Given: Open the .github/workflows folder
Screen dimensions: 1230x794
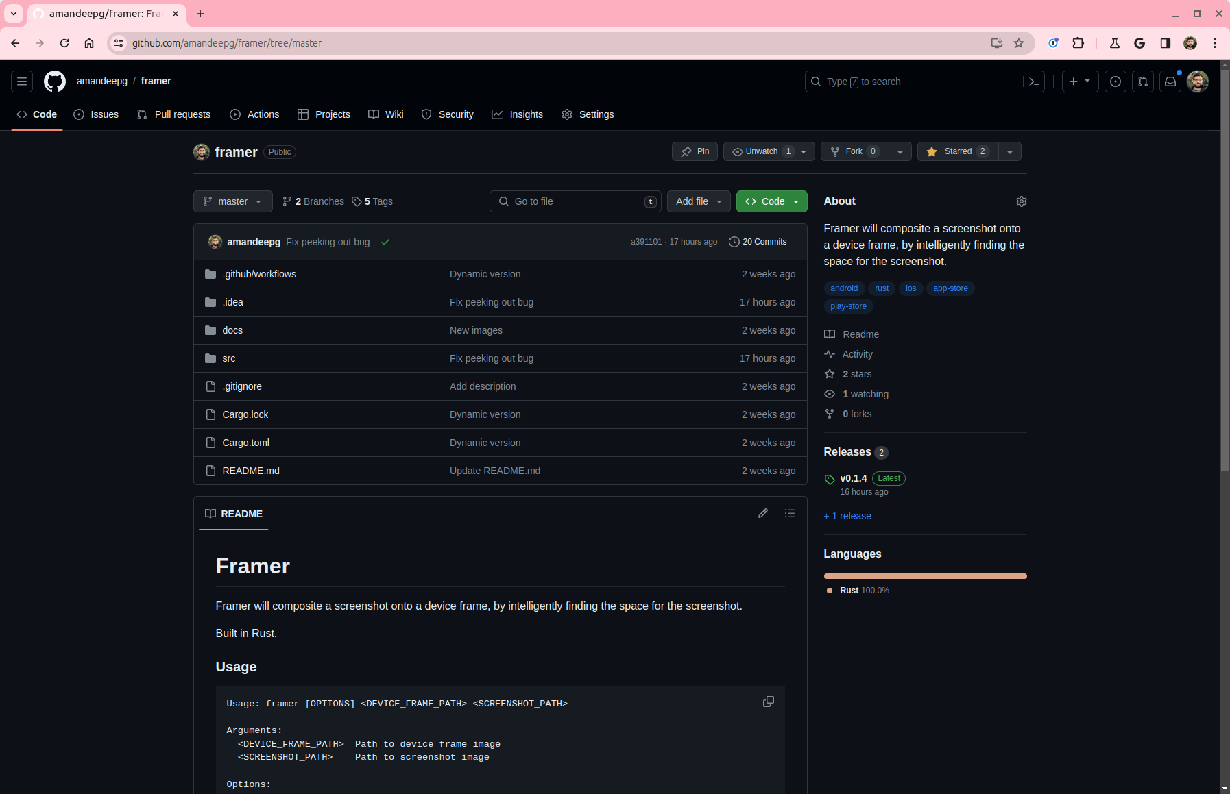Looking at the screenshot, I should pyautogui.click(x=259, y=274).
